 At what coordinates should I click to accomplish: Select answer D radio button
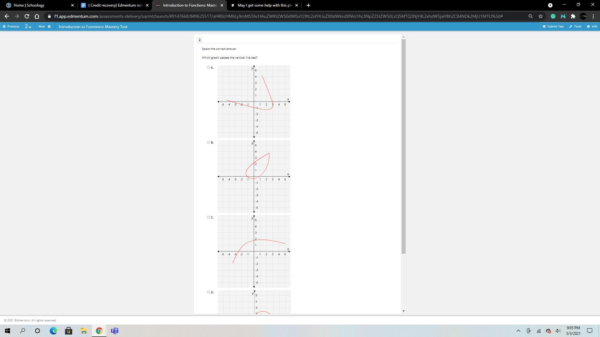[x=208, y=292]
